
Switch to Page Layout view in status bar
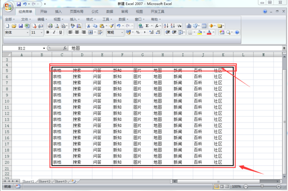222,187
